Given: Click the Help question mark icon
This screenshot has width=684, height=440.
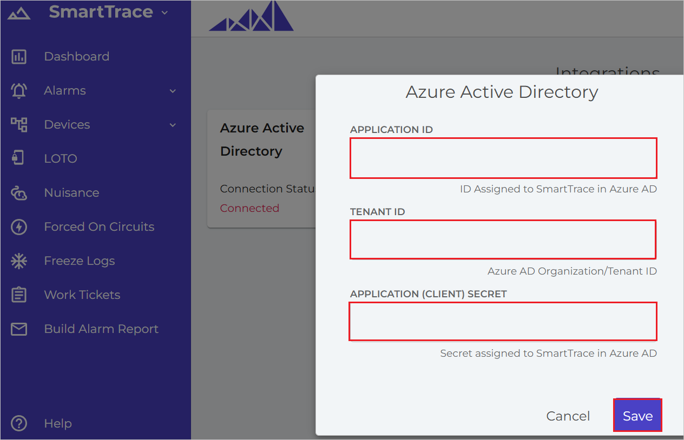Looking at the screenshot, I should [19, 423].
